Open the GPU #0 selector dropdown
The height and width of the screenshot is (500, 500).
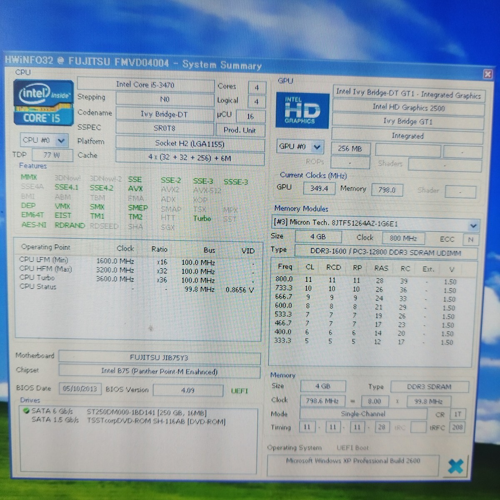(300, 147)
